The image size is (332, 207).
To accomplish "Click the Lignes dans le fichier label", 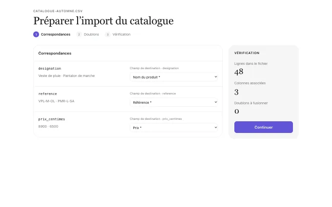I will (250, 63).
